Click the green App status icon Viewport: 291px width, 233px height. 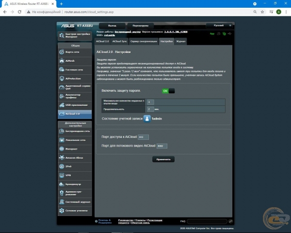[212, 33]
